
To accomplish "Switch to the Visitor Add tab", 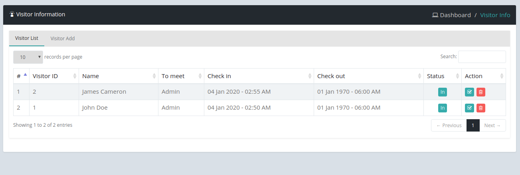I will coord(63,39).
